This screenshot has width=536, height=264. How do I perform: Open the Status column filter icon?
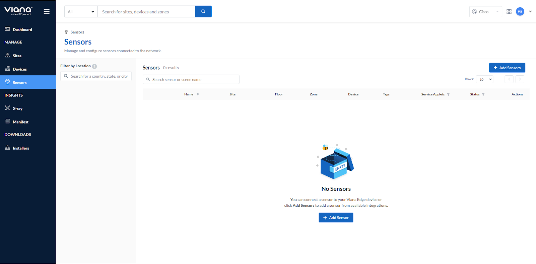(x=483, y=95)
